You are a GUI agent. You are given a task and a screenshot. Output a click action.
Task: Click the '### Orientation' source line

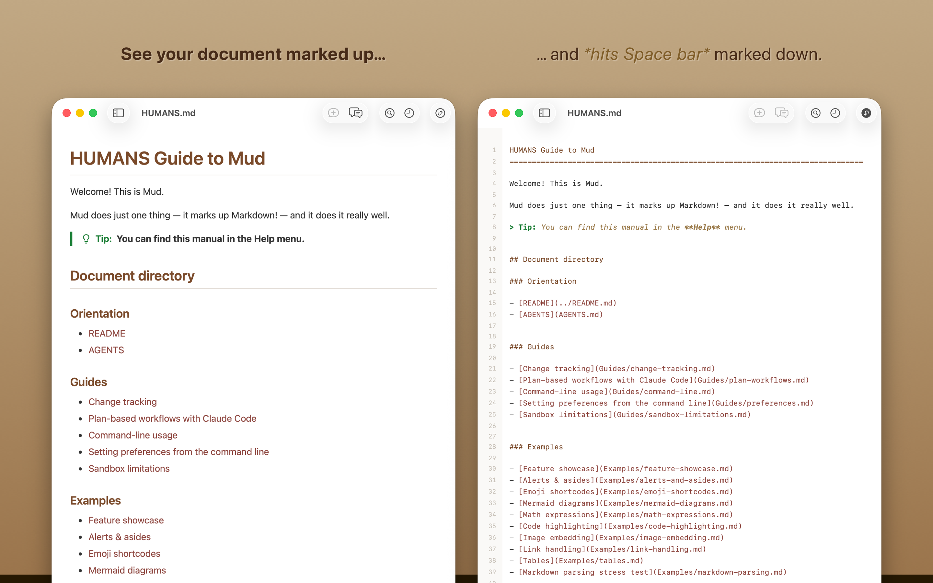pos(543,281)
